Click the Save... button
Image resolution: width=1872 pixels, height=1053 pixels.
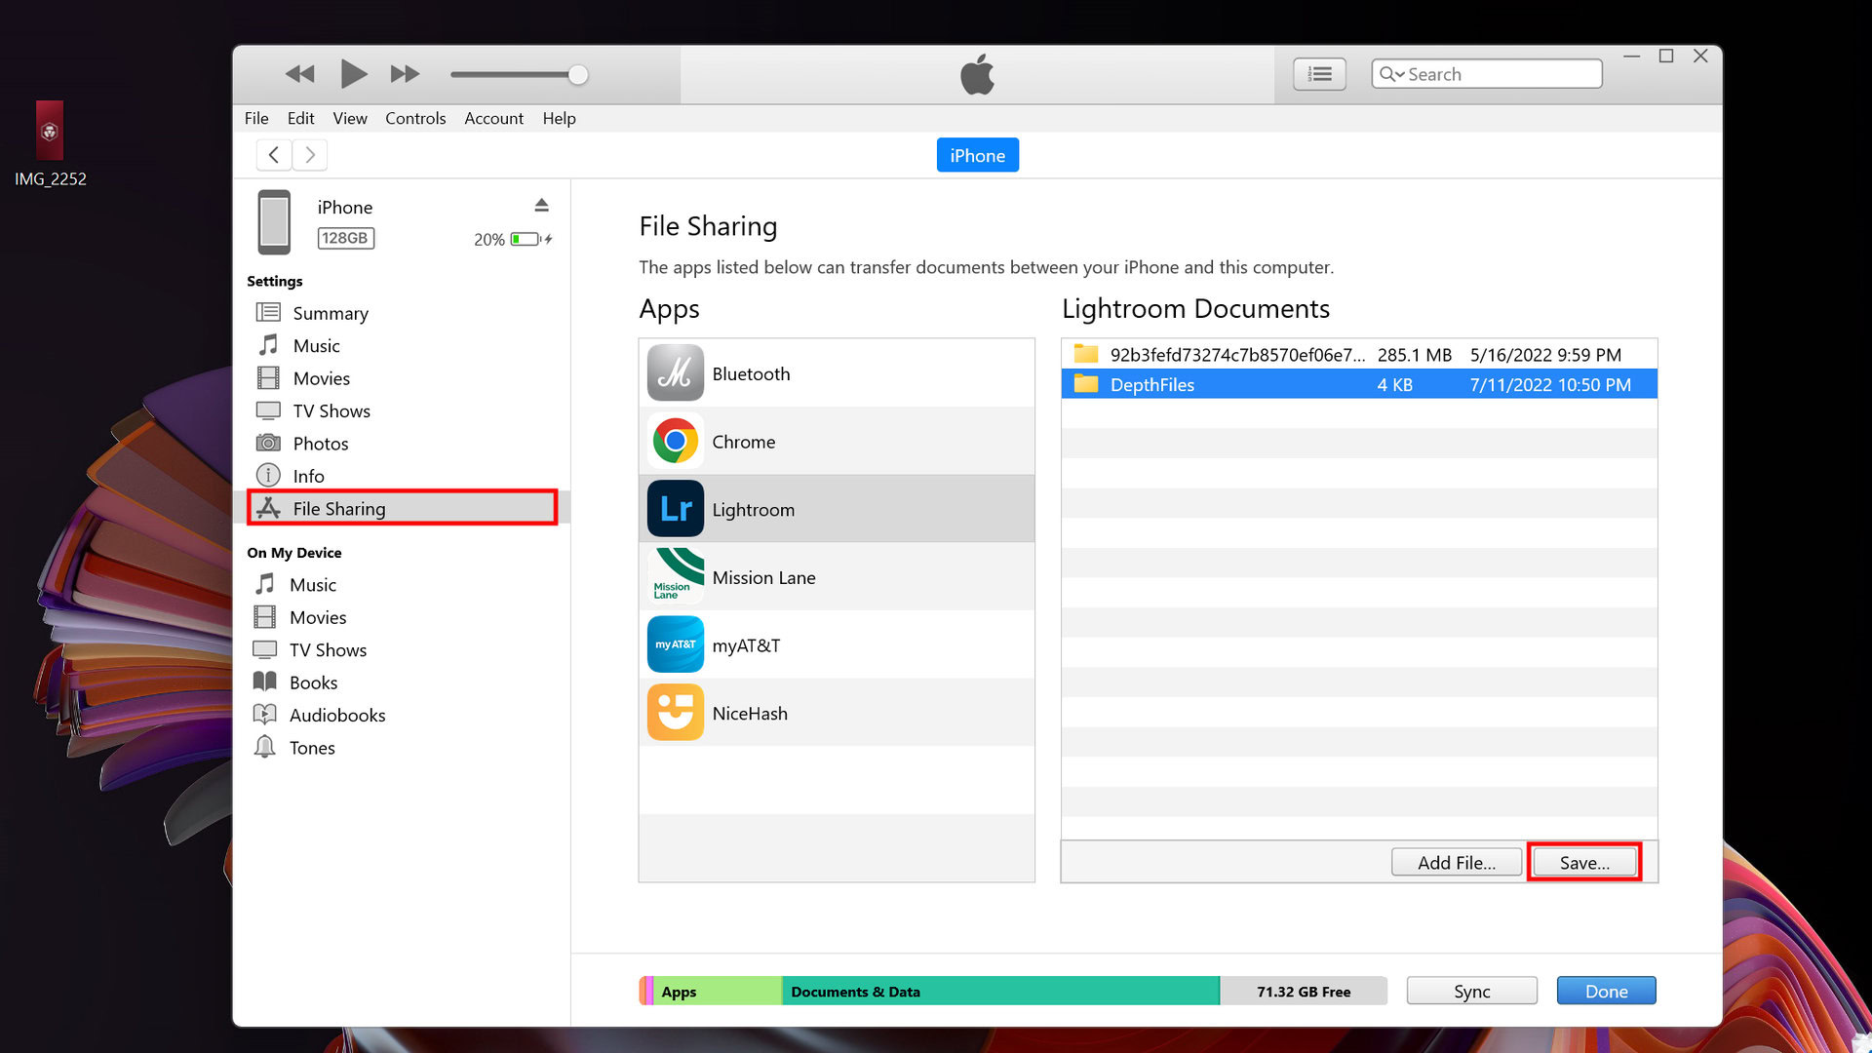(x=1583, y=863)
